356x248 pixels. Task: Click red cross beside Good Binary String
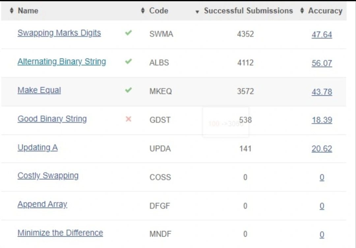pyautogui.click(x=129, y=119)
